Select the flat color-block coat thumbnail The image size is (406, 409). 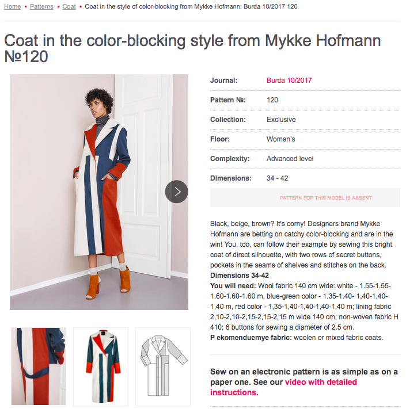point(101,366)
